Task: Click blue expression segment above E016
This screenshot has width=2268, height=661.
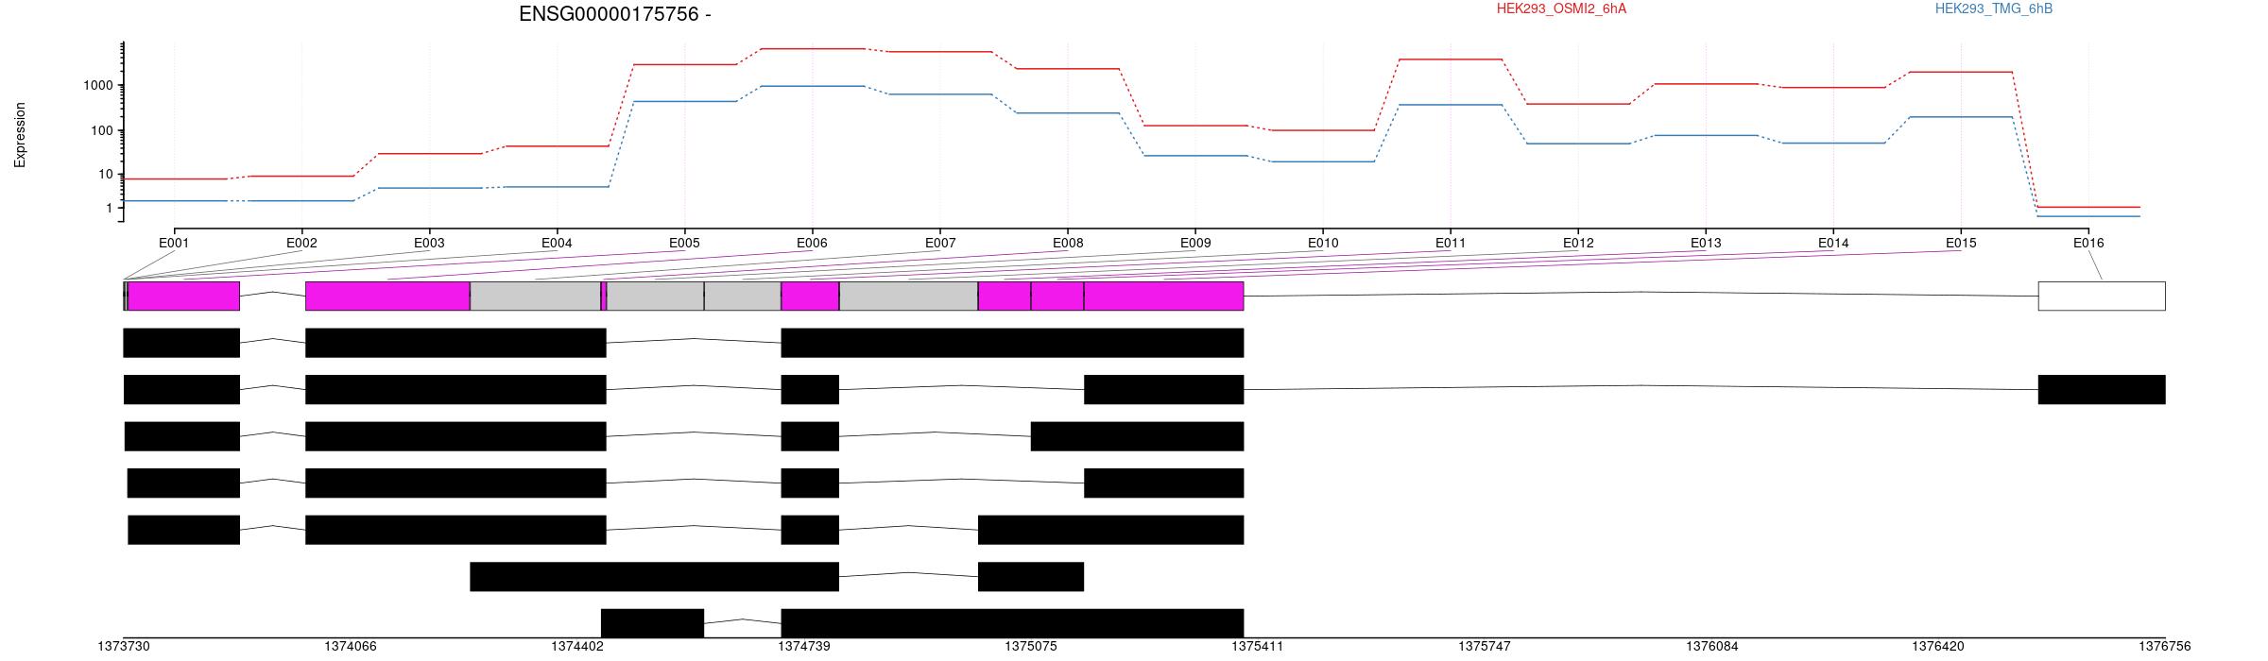Action: pyautogui.click(x=2088, y=216)
